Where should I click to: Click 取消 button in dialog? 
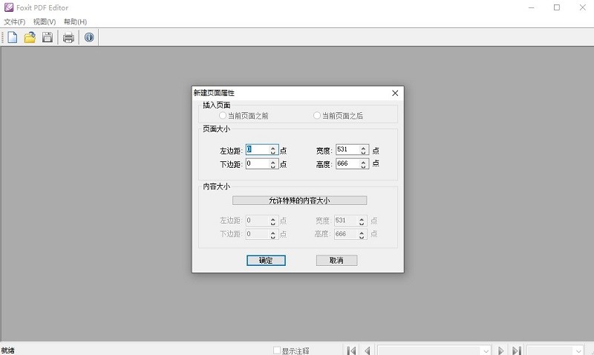coord(336,260)
